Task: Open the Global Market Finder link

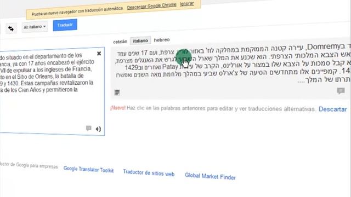Action: pos(210,176)
